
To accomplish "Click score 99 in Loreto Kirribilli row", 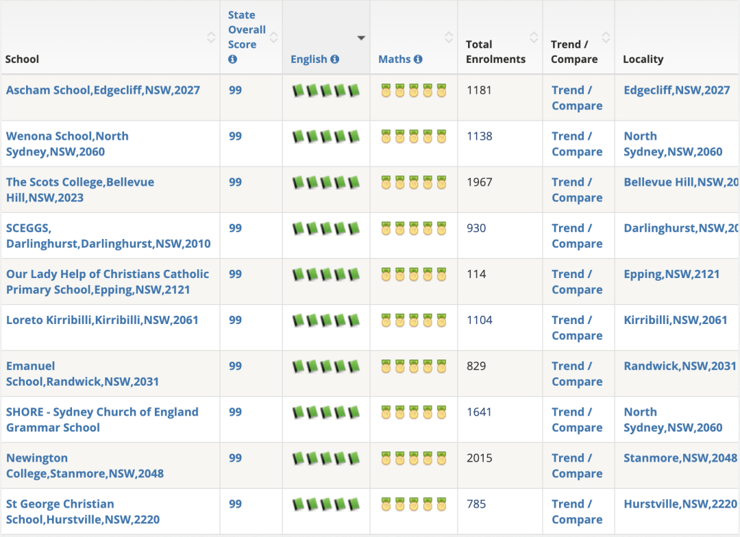I will tap(235, 320).
